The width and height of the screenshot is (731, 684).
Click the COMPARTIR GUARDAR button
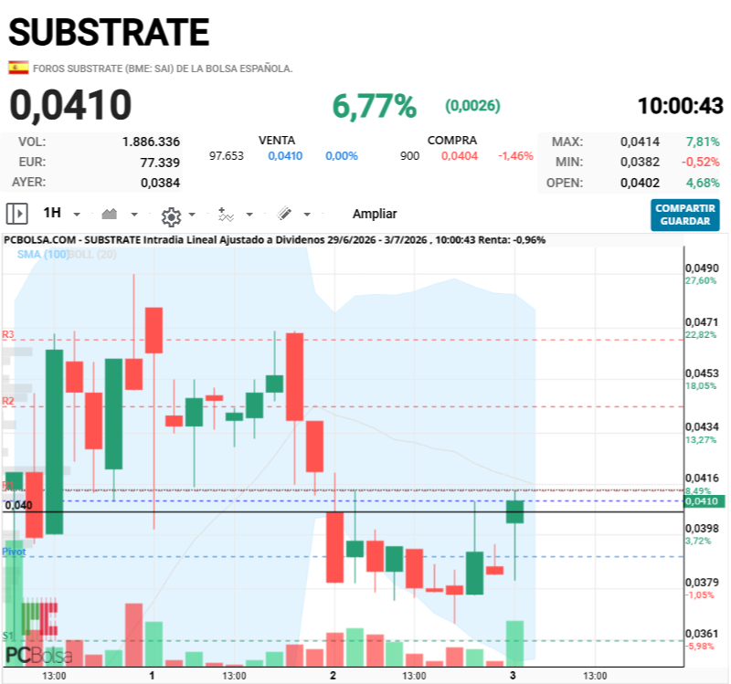pyautogui.click(x=684, y=215)
